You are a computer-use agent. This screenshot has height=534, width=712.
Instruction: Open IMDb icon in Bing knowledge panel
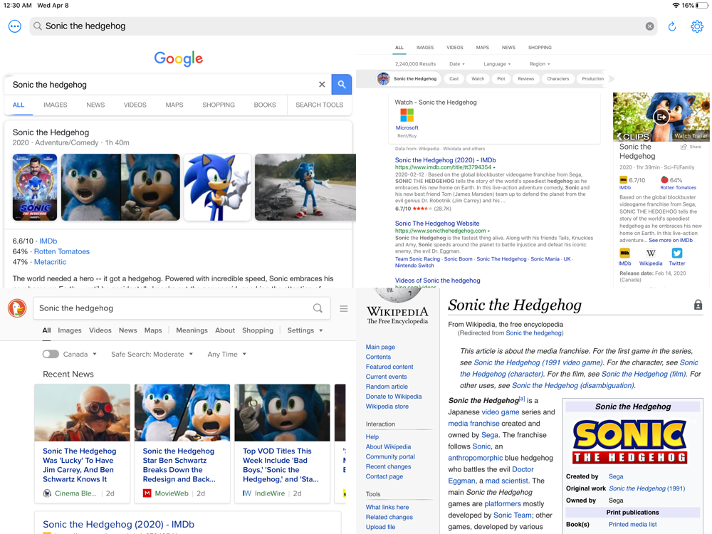coord(625,253)
